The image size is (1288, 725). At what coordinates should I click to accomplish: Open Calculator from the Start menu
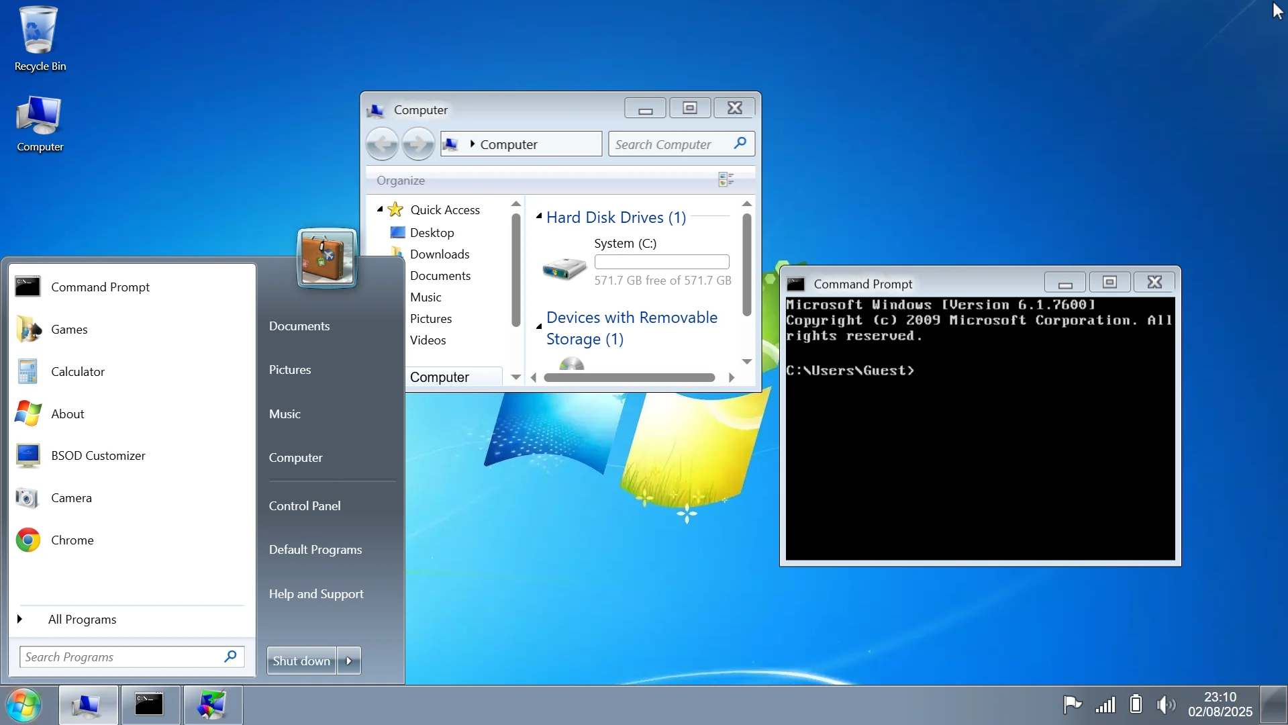click(x=133, y=372)
